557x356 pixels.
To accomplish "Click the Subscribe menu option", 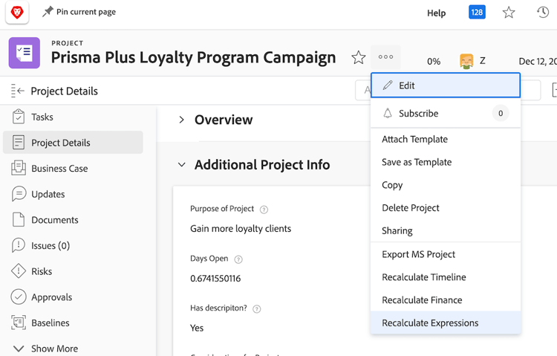I will click(x=419, y=114).
